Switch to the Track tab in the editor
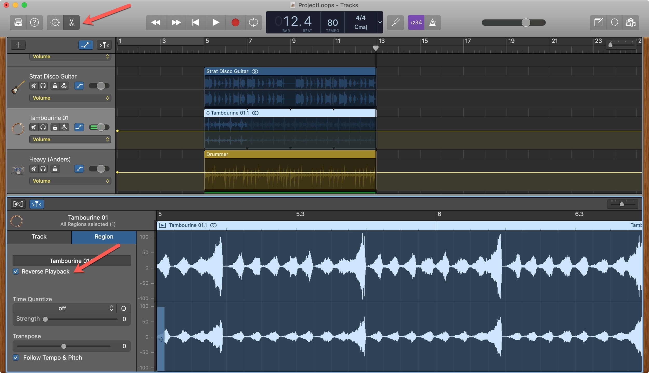The image size is (649, 373). click(x=39, y=237)
